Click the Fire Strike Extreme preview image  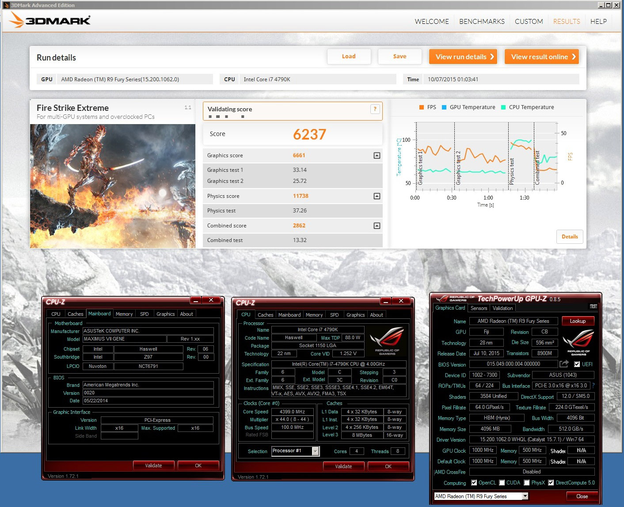click(113, 186)
